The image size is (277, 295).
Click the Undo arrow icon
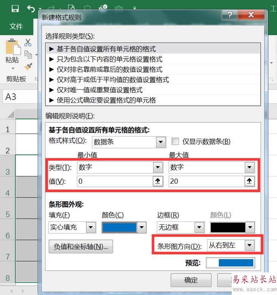(x=31, y=9)
